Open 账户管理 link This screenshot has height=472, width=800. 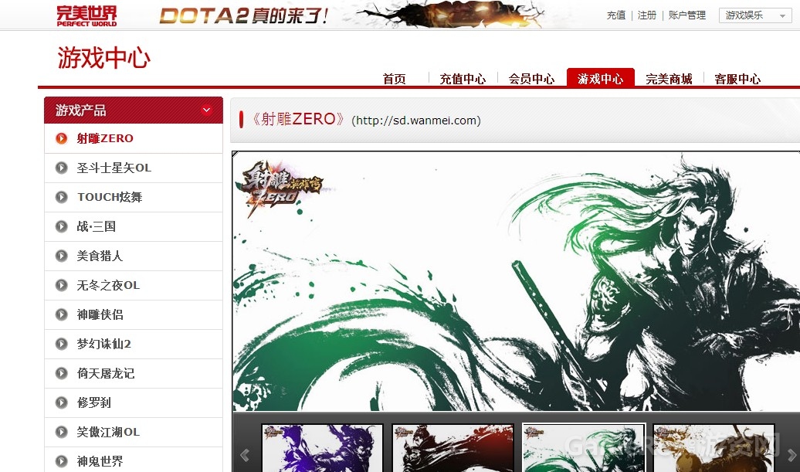[x=687, y=15]
